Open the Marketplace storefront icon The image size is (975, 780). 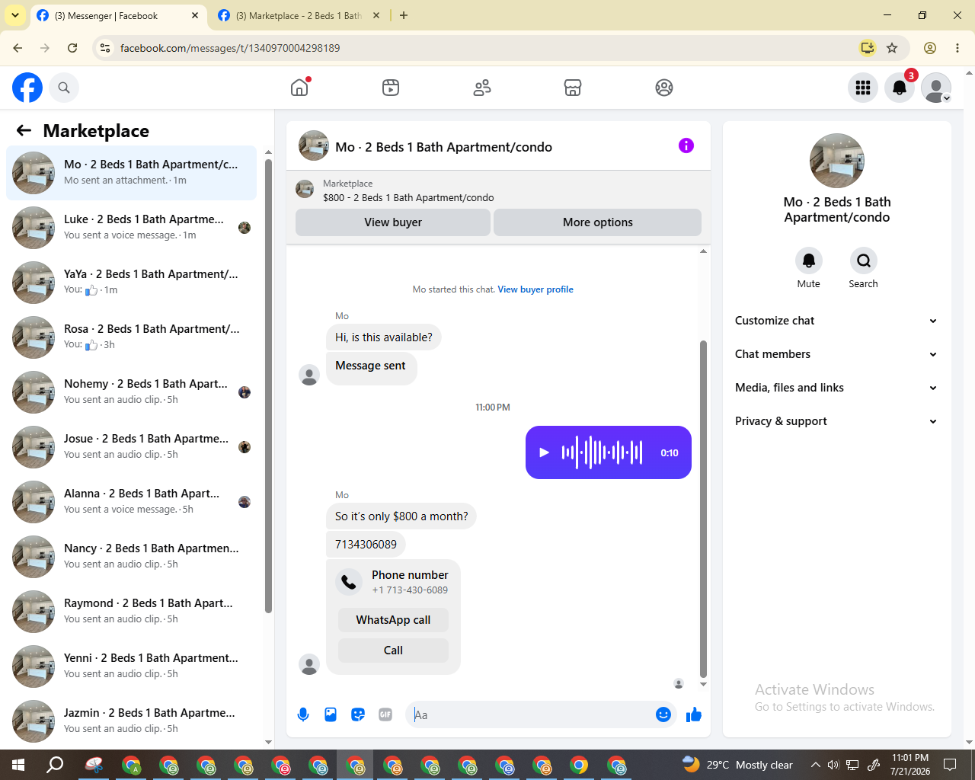coord(573,88)
